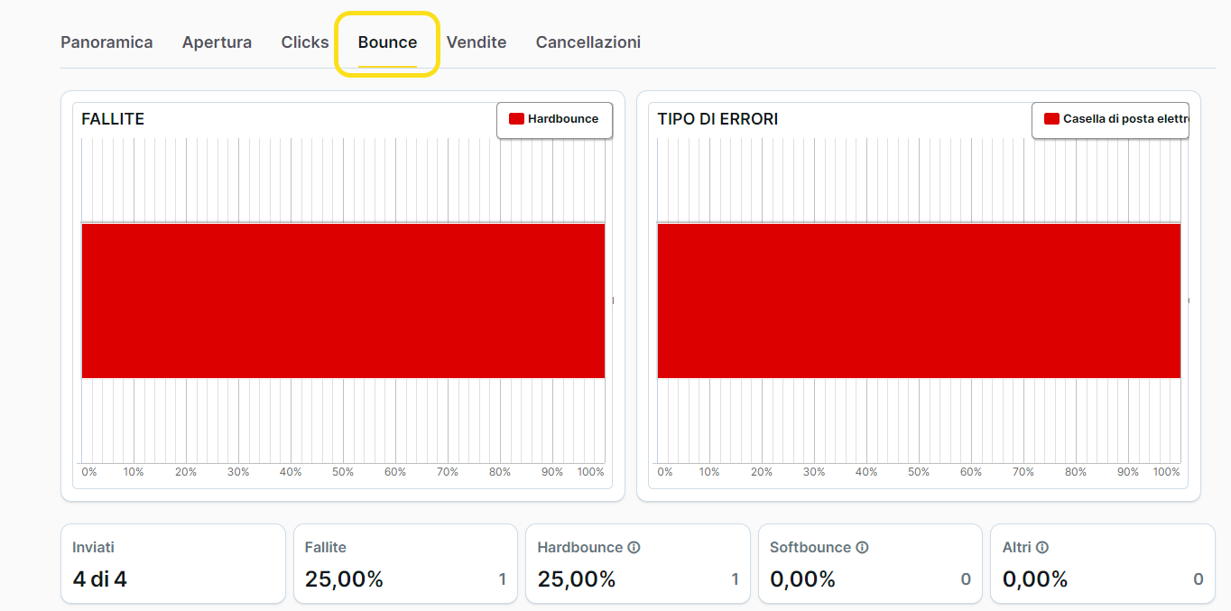Click the Fallite 25,00% stat card value
Viewport: 1231px width, 611px height.
coord(344,579)
